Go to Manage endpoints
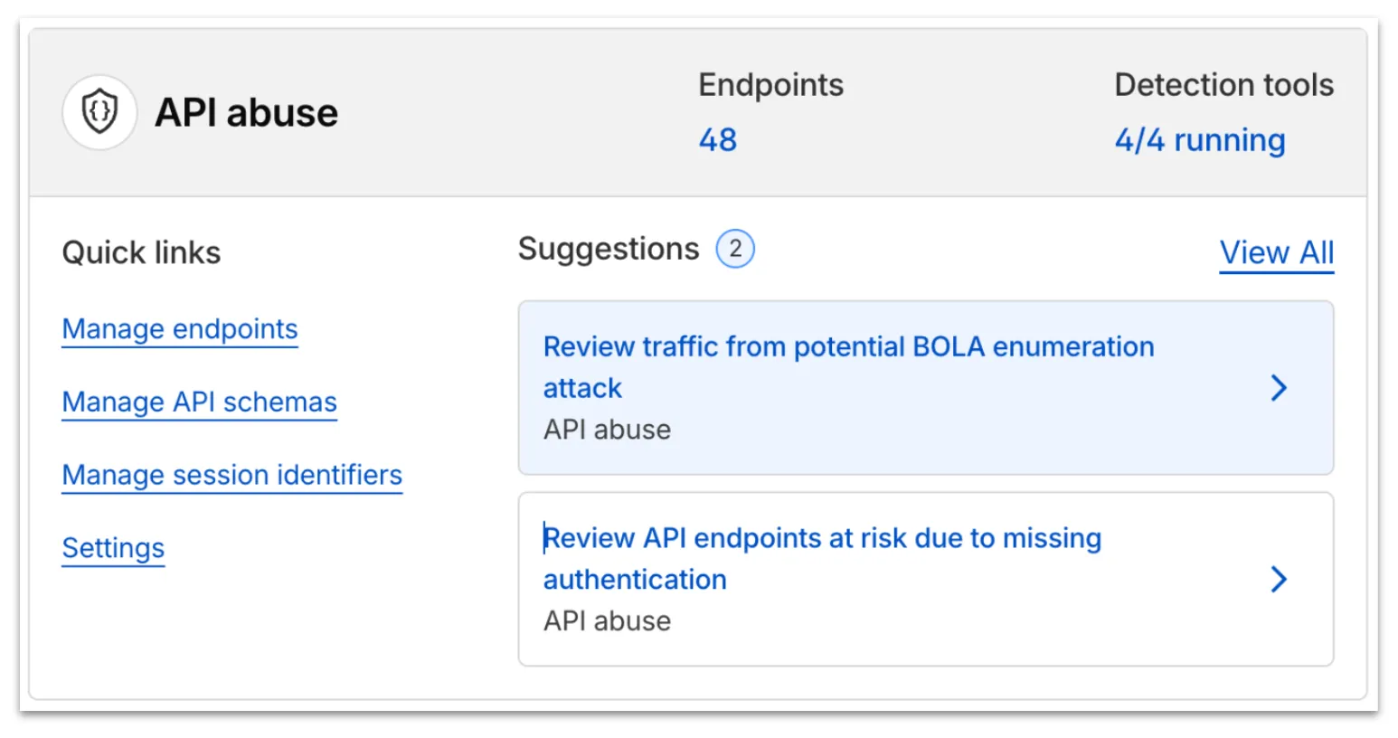The height and width of the screenshot is (738, 1398). click(180, 329)
